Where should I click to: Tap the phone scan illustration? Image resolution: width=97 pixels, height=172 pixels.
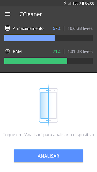tap(48, 105)
